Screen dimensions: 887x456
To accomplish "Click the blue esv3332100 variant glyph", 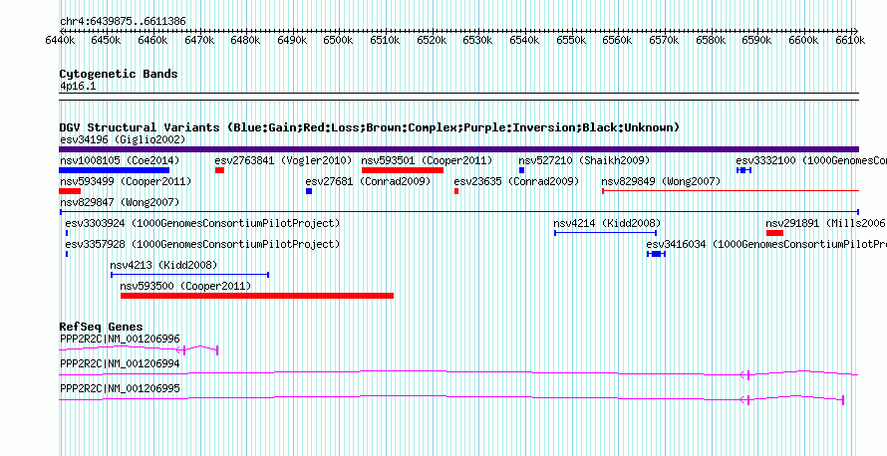I will tap(743, 170).
